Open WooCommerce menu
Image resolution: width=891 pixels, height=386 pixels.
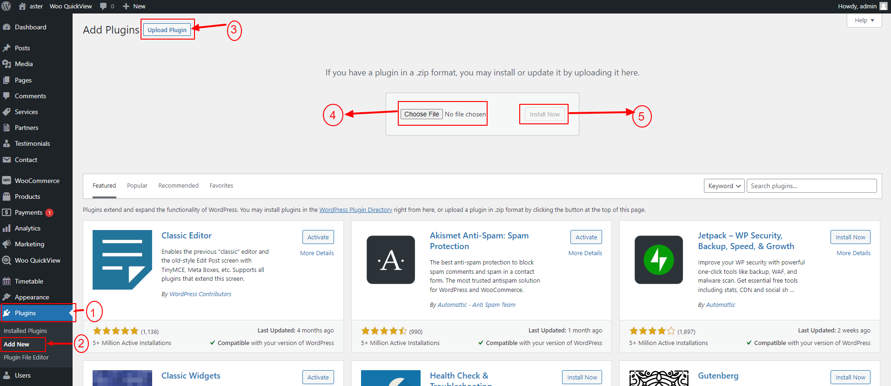[36, 181]
